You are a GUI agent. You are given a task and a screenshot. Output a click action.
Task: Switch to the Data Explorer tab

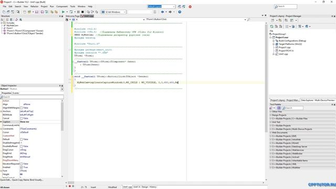coord(307,100)
